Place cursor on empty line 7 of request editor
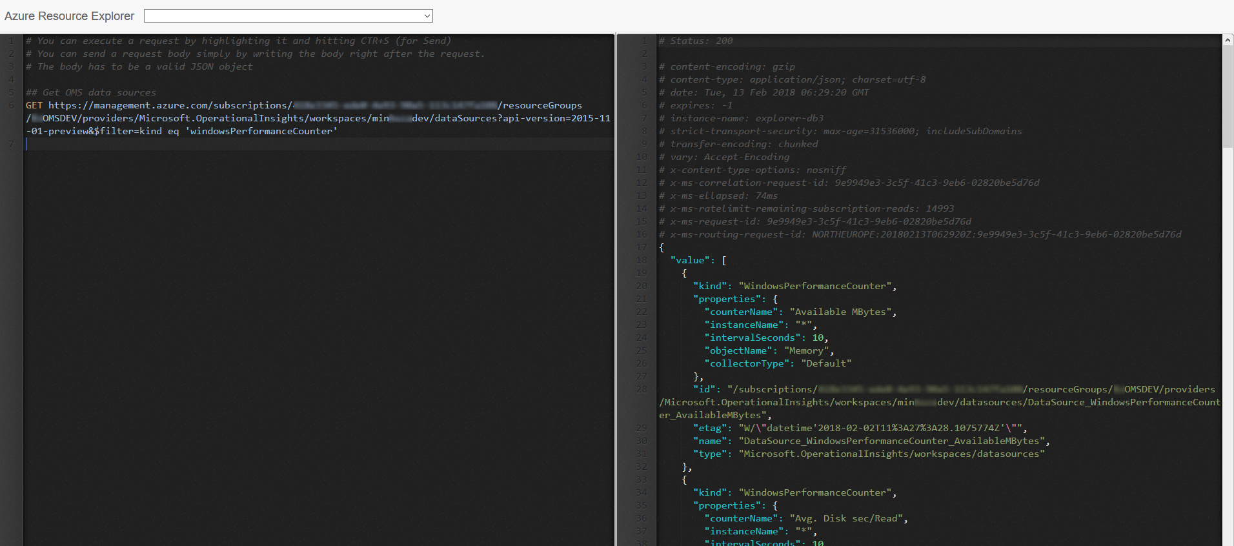Screen dimensions: 1234x546 [x=319, y=144]
